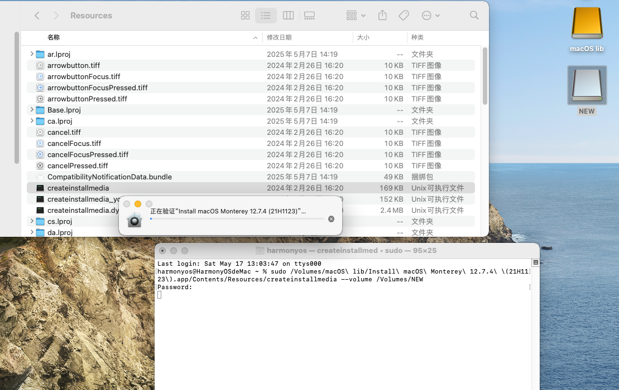
Task: Click the Finder search magnifier
Action: [474, 16]
